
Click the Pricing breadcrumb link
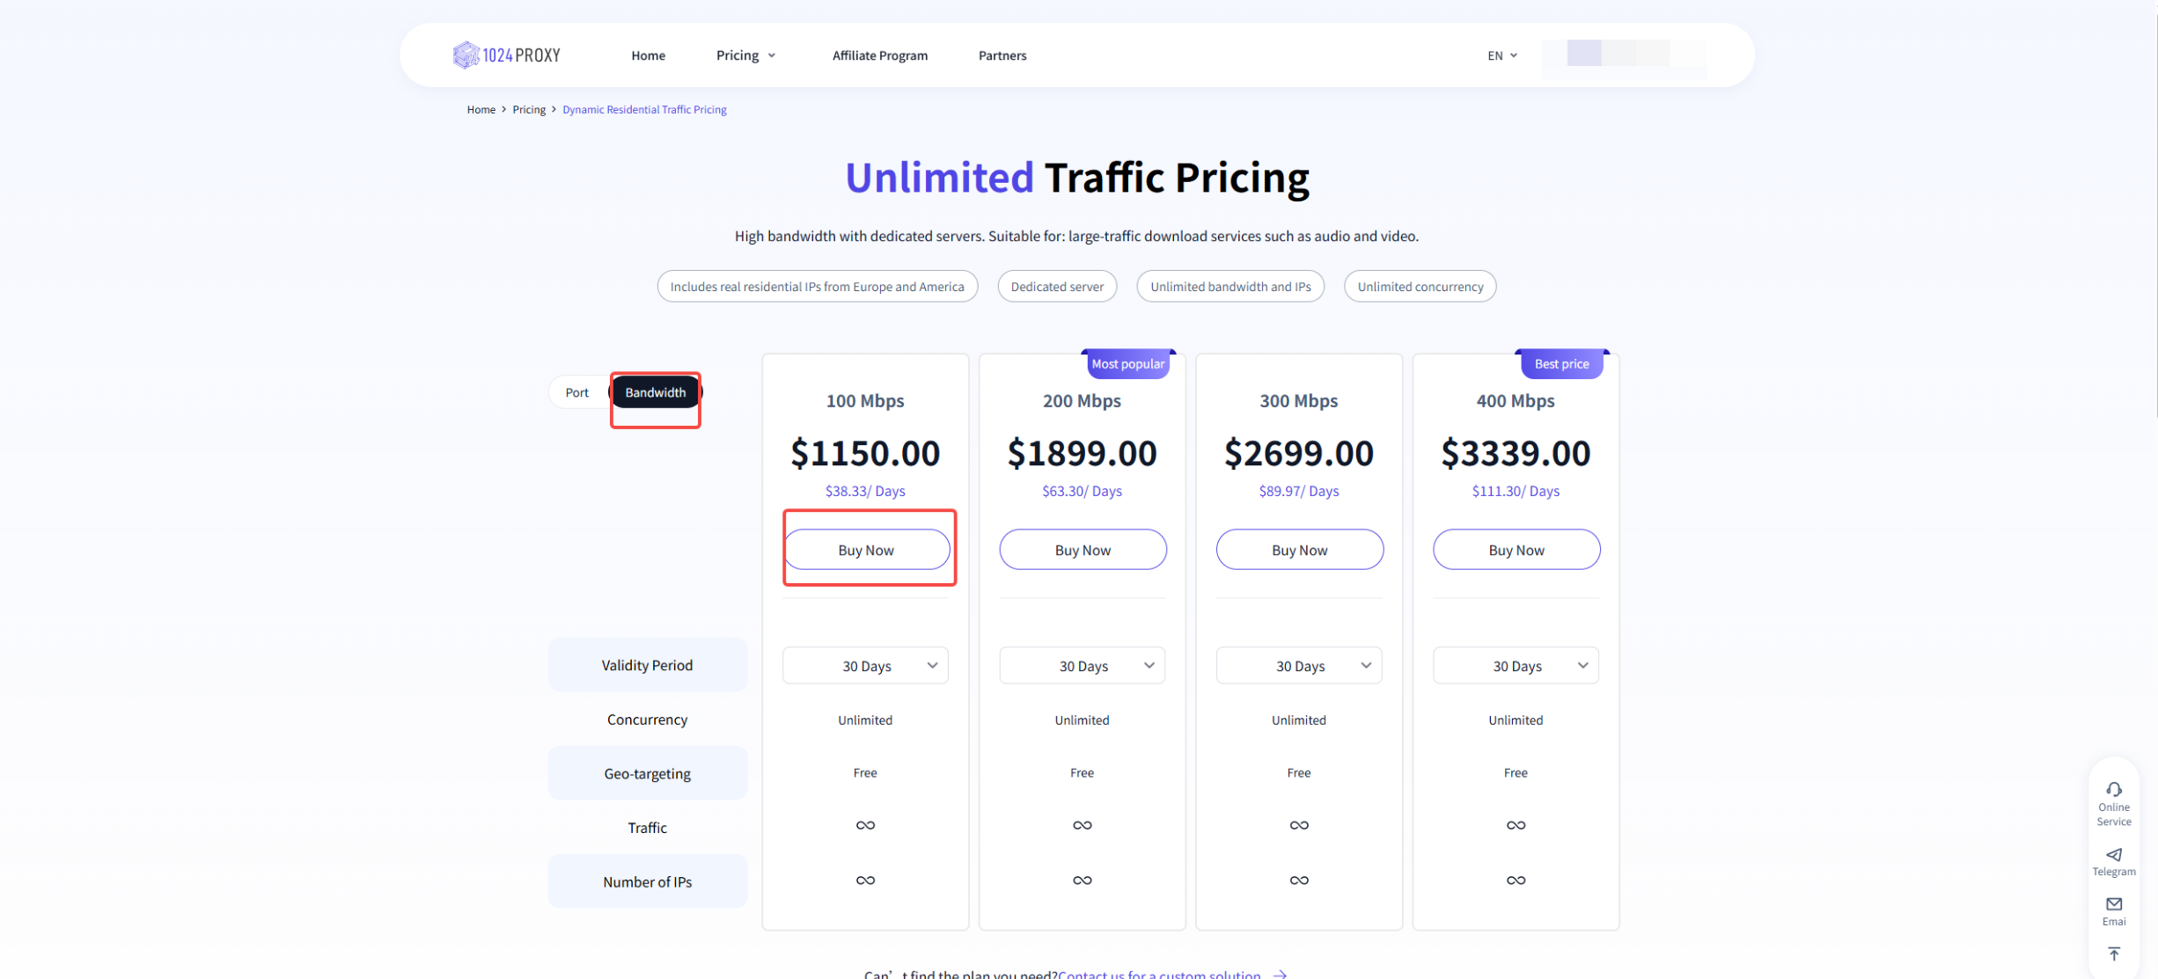click(528, 110)
